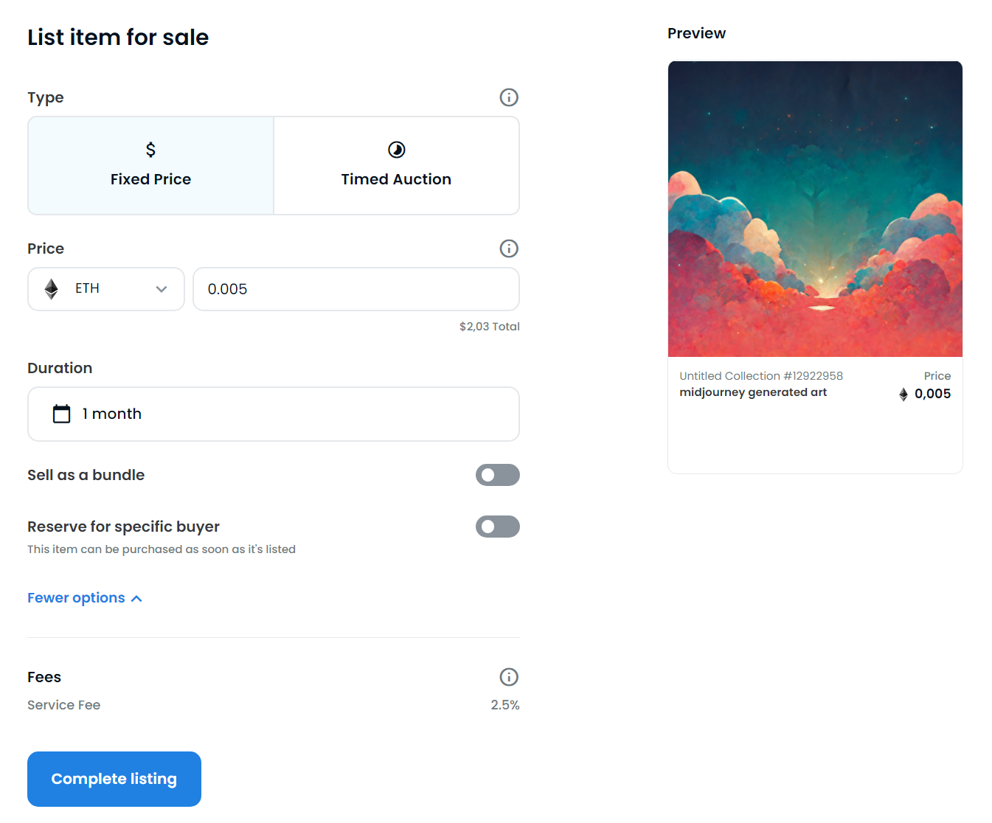The height and width of the screenshot is (823, 992).
Task: Click the midjourney generated art title
Action: pyautogui.click(x=753, y=392)
